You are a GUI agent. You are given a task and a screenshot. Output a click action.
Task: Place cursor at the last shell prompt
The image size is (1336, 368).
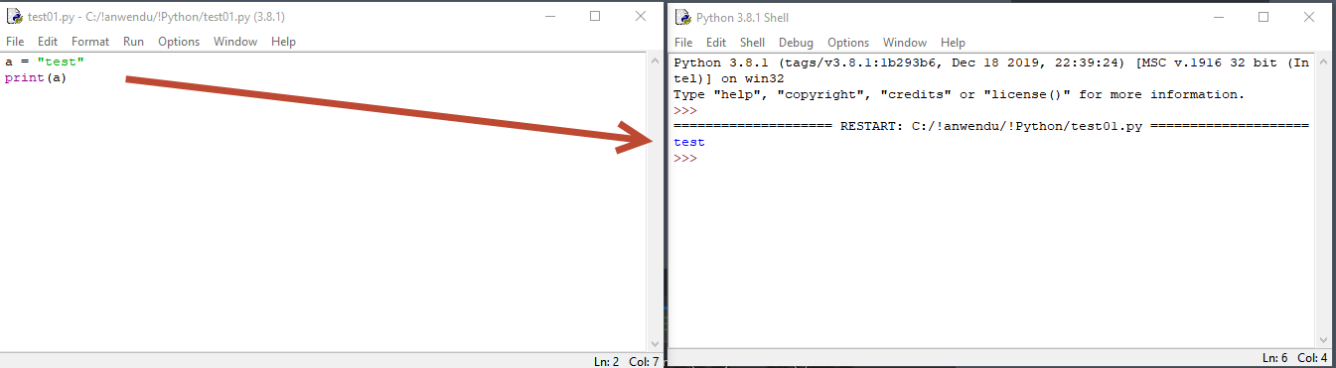click(x=701, y=158)
